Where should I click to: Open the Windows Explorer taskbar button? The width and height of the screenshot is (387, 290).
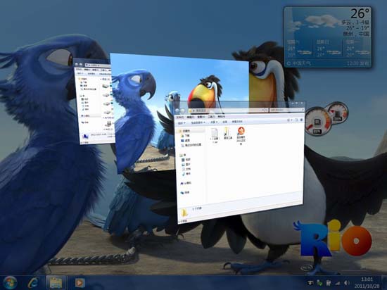56,282
